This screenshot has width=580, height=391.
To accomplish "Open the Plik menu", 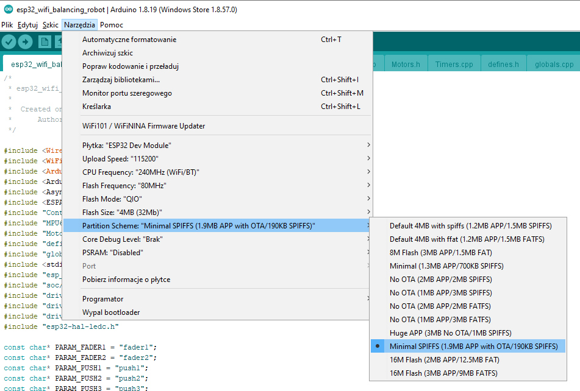I will (7, 25).
